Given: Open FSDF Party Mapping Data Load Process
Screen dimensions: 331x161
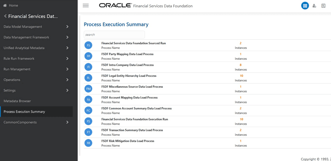Looking at the screenshot, I should (127, 54).
